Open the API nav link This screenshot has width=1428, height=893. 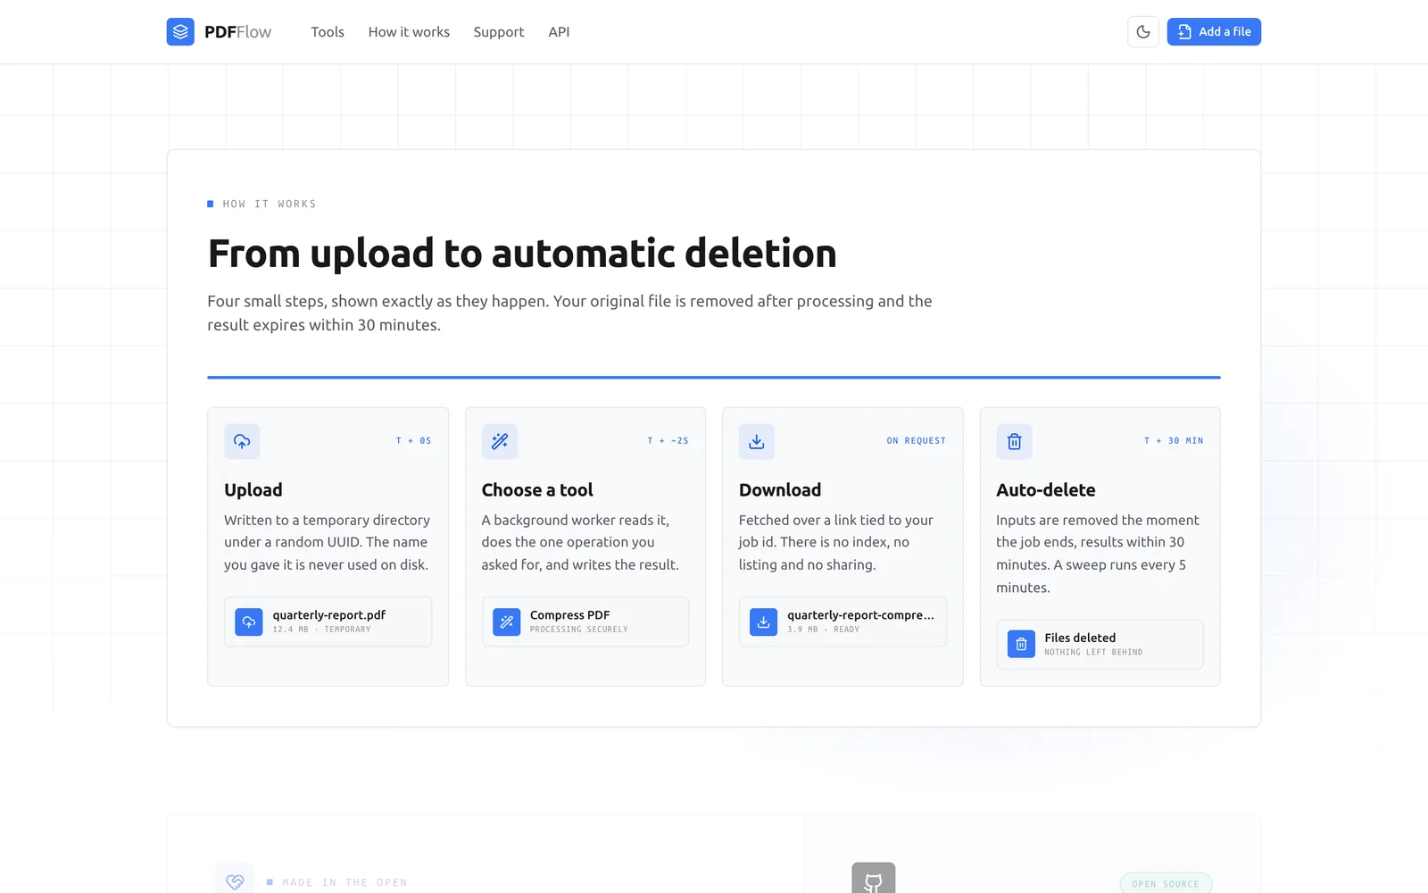tap(559, 32)
